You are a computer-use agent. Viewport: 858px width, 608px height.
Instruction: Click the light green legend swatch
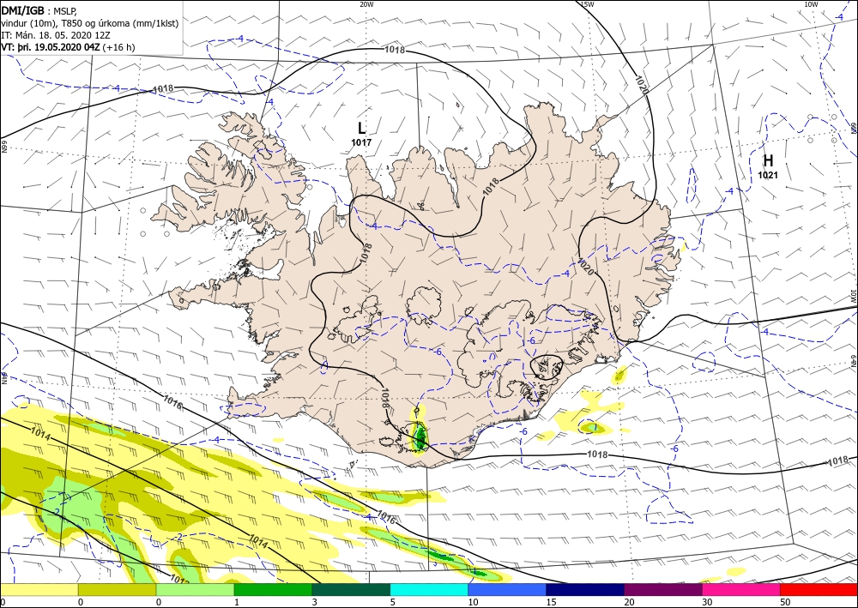(x=195, y=589)
